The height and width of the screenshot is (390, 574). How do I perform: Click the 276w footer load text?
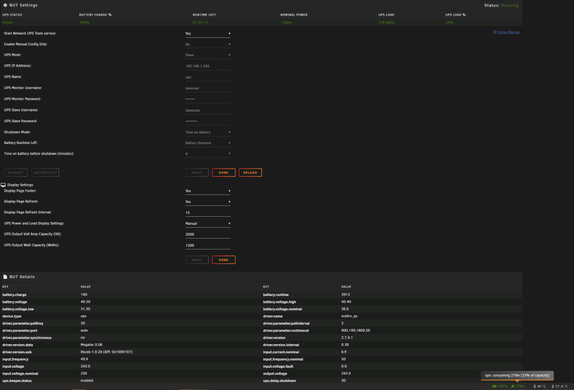point(520,387)
